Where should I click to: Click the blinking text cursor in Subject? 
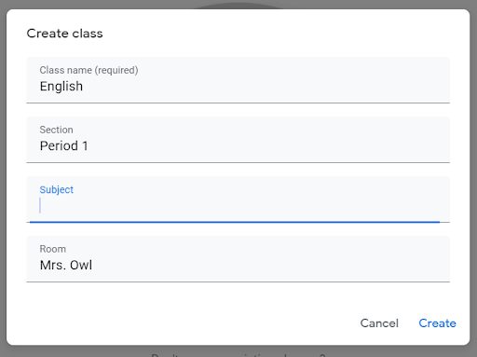(x=40, y=205)
